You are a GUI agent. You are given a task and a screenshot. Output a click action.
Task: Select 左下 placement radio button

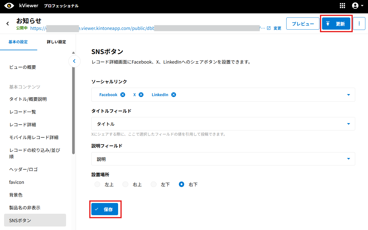154,184
